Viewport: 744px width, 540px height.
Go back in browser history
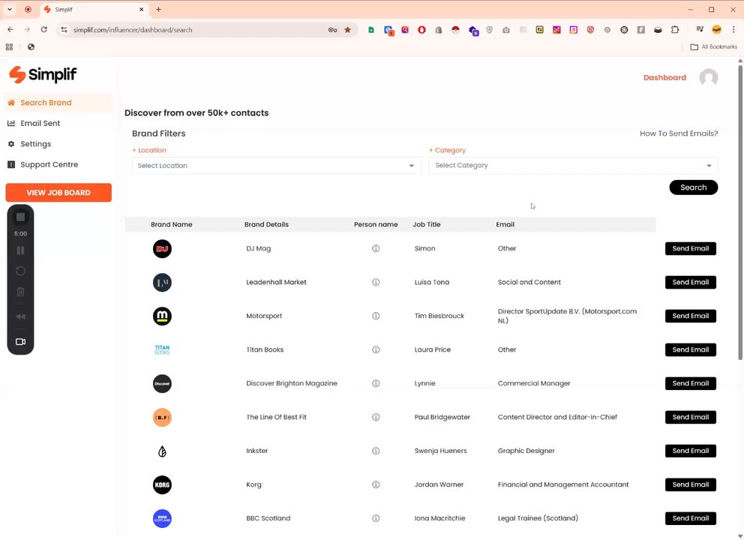tap(10, 29)
